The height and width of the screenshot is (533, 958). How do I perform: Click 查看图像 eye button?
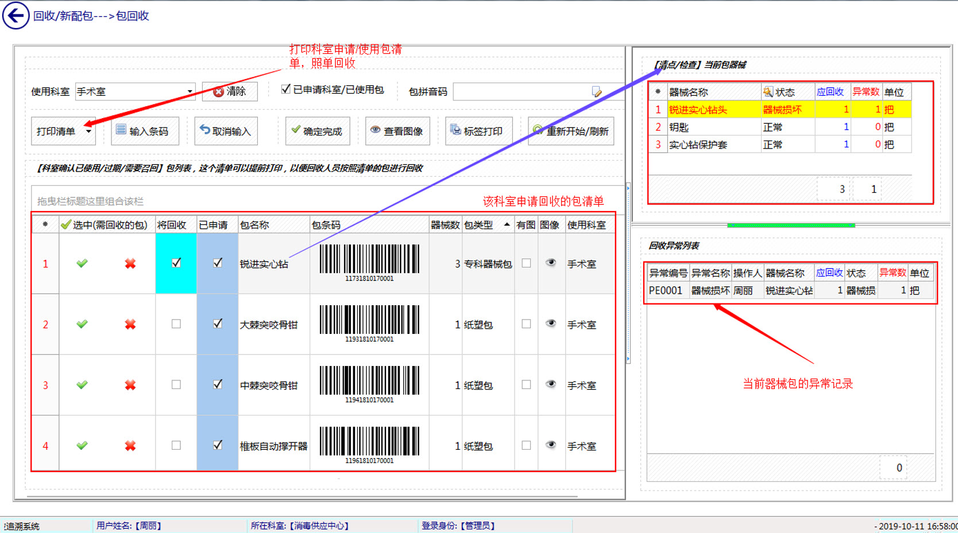pyautogui.click(x=397, y=131)
